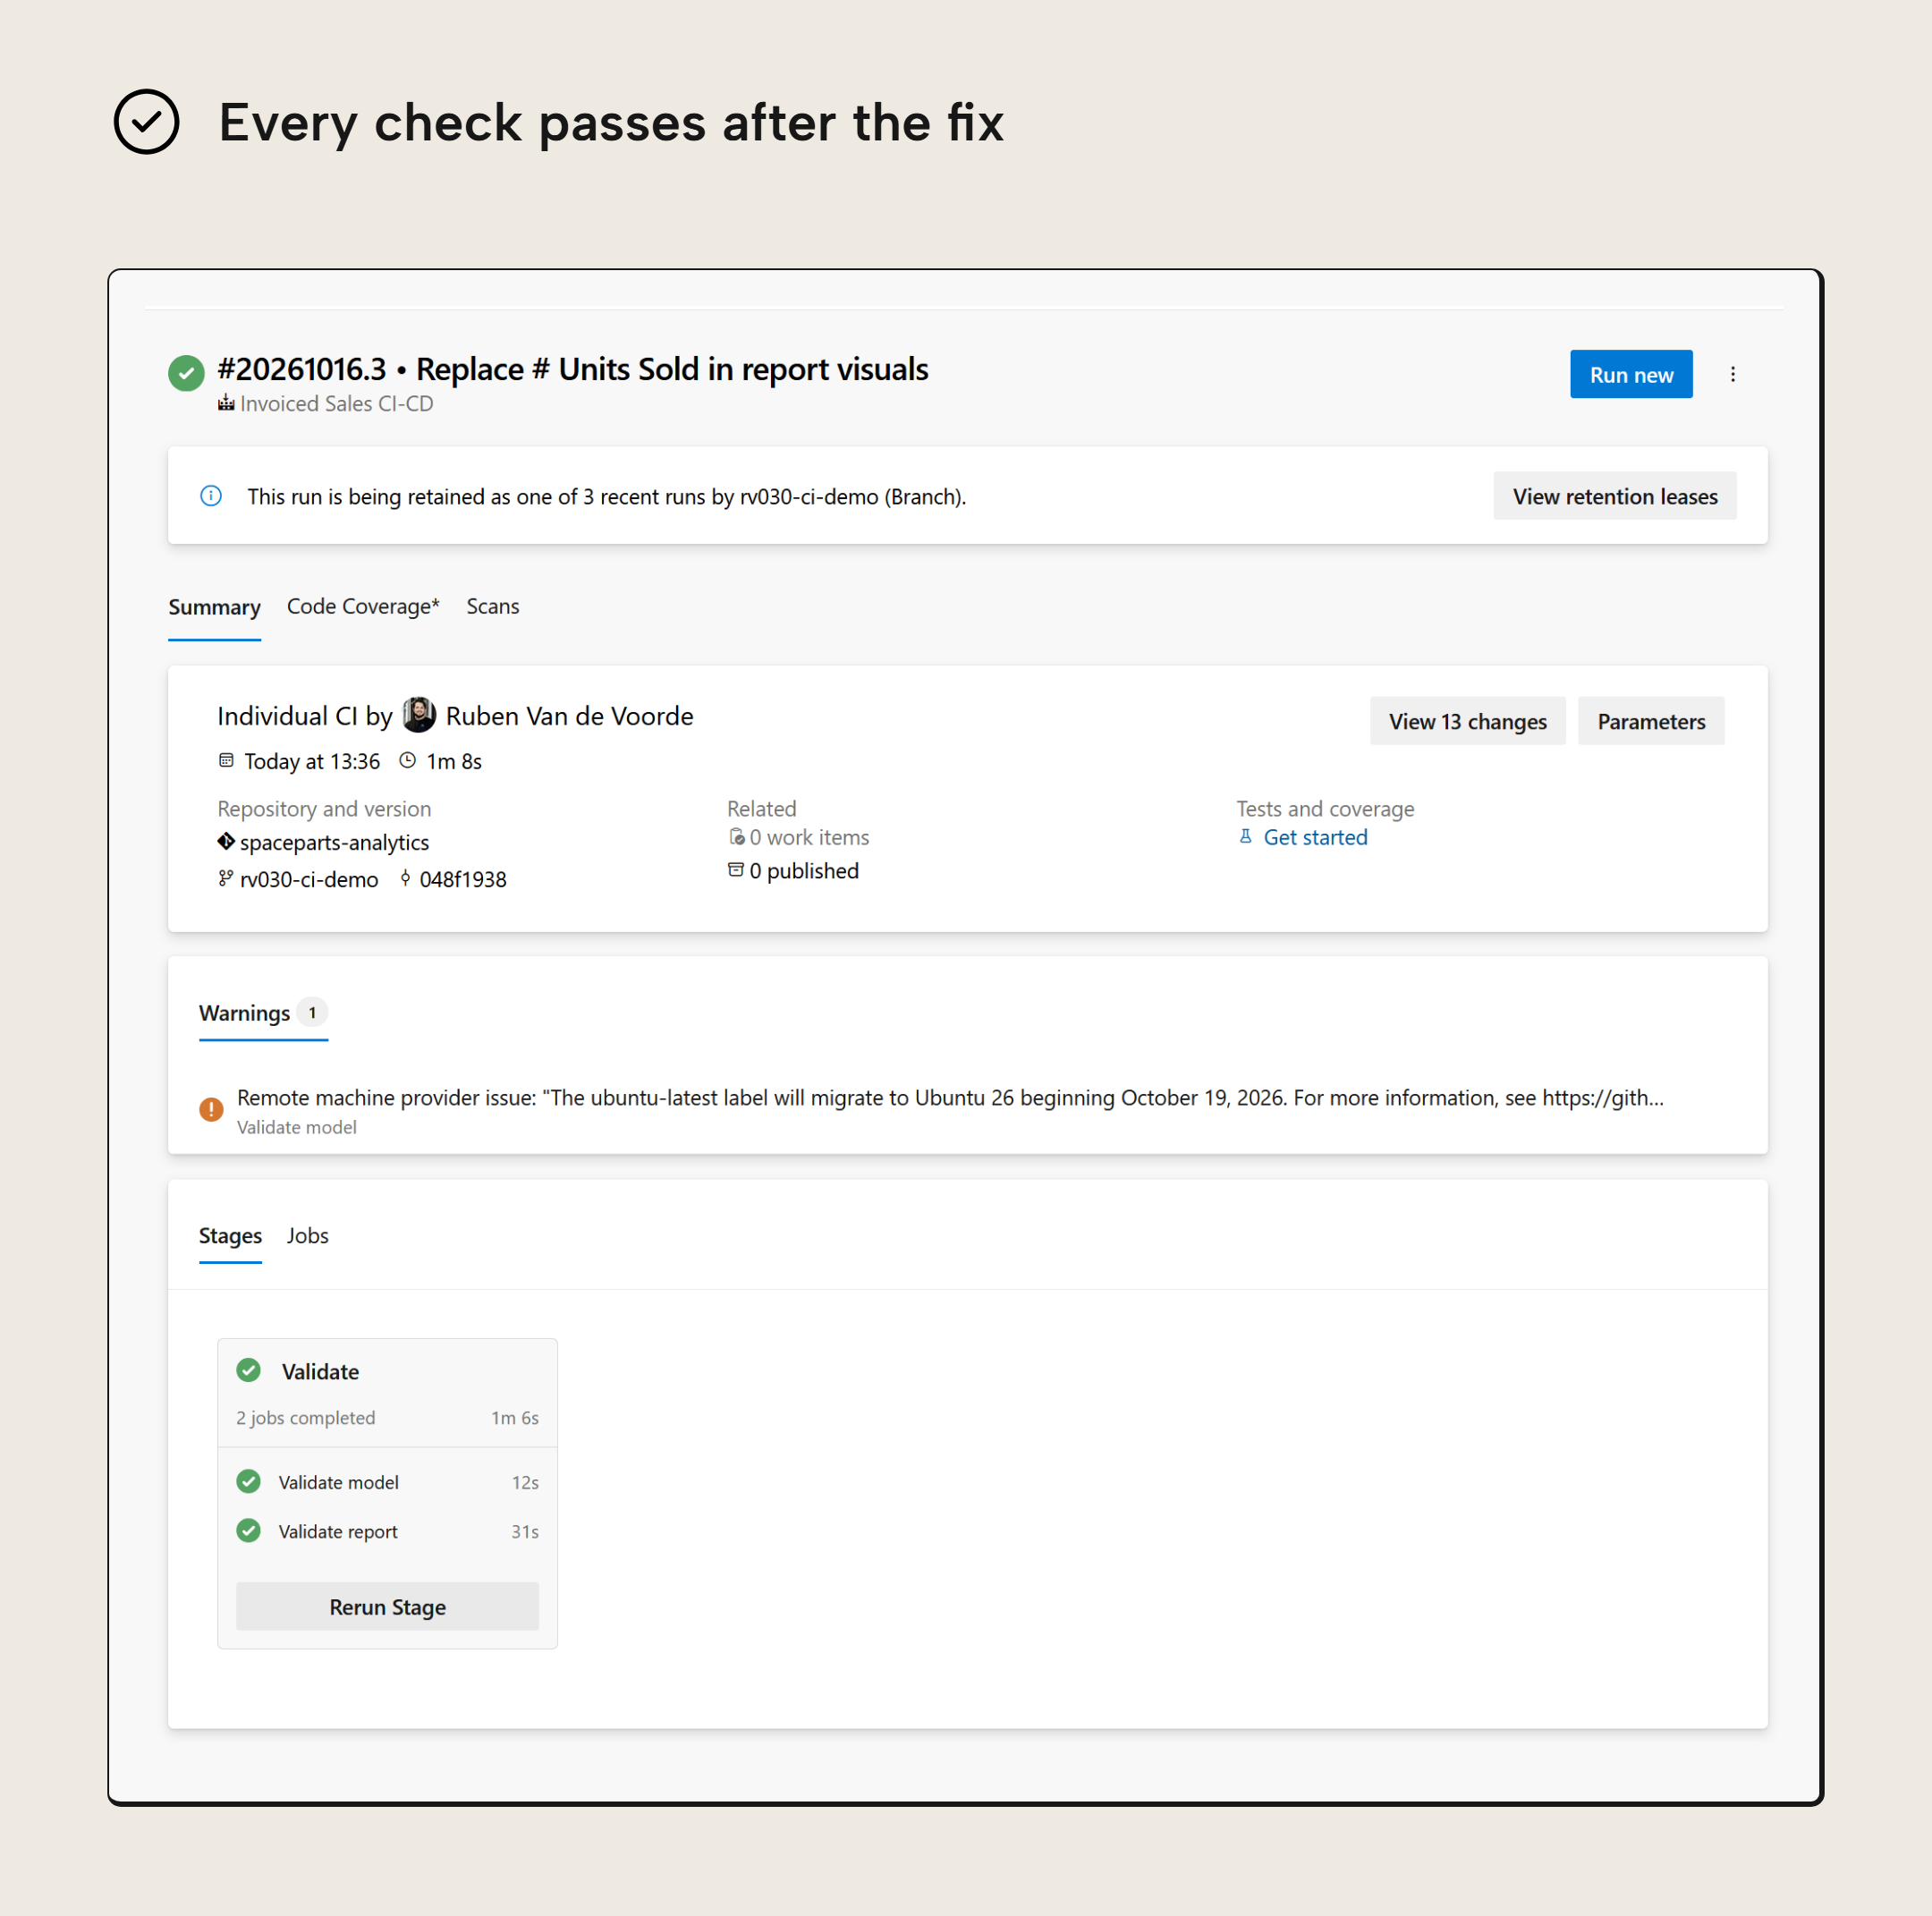Click the Validate stage duration 1m 6s
The image size is (1932, 1916).
coord(515,1418)
